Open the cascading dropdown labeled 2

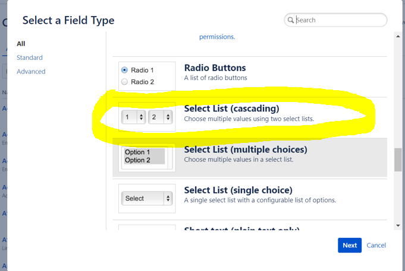161,117
